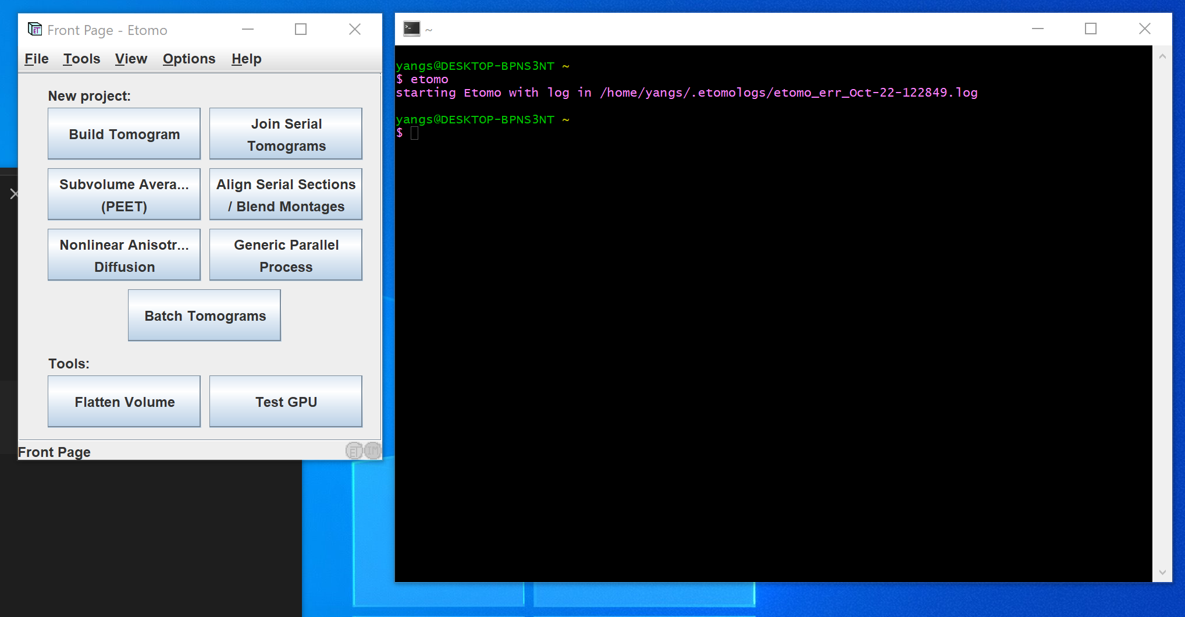The image size is (1185, 617).
Task: Minimize the terminal window
Action: point(1038,29)
